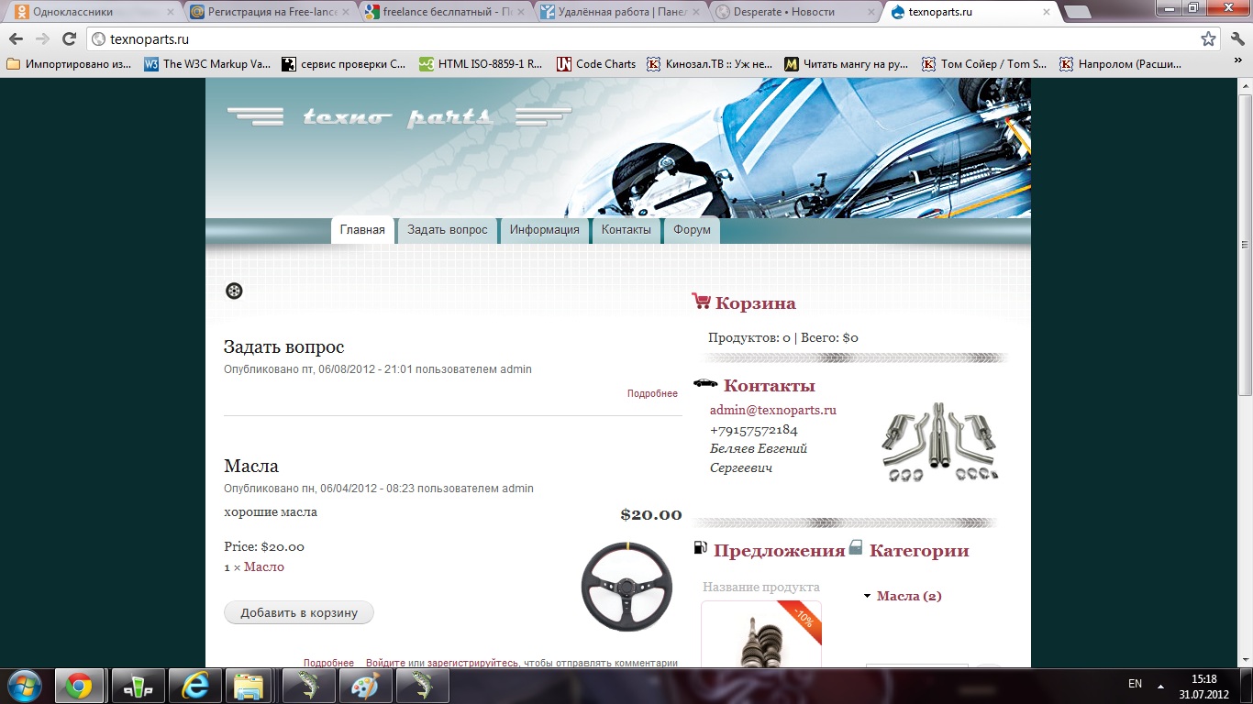This screenshot has width=1253, height=704.
Task: Open Подробнее link under Задать вопрос post
Action: tap(652, 393)
